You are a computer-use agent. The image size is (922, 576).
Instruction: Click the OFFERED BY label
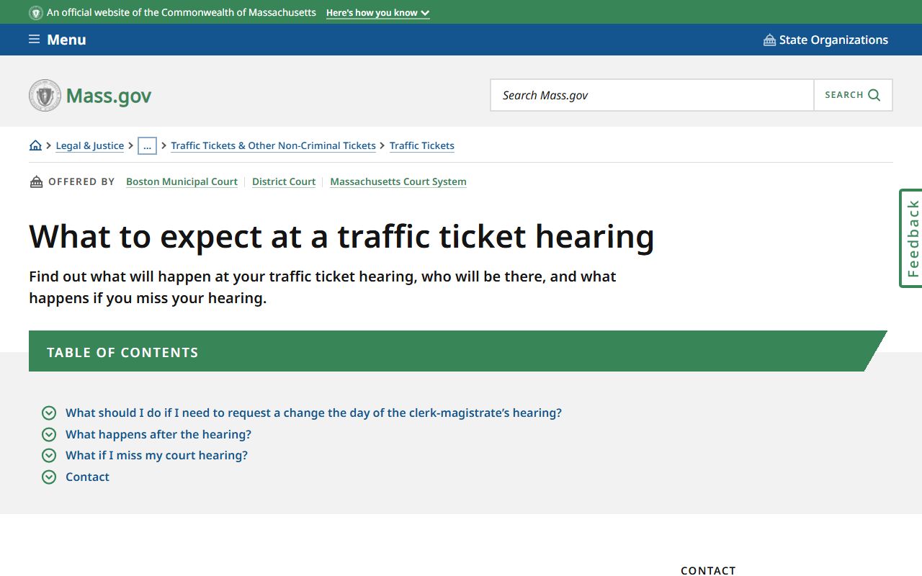81,181
